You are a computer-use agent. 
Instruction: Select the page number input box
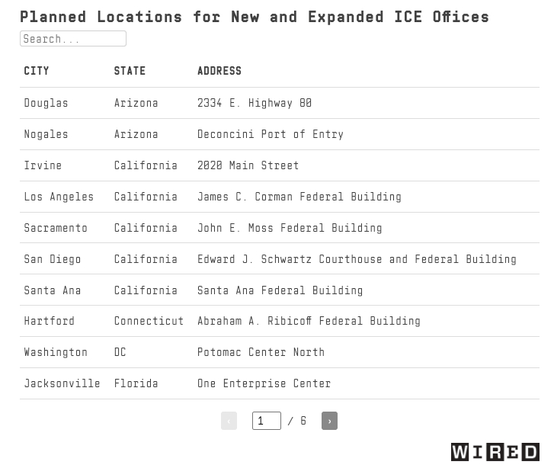[x=266, y=421]
